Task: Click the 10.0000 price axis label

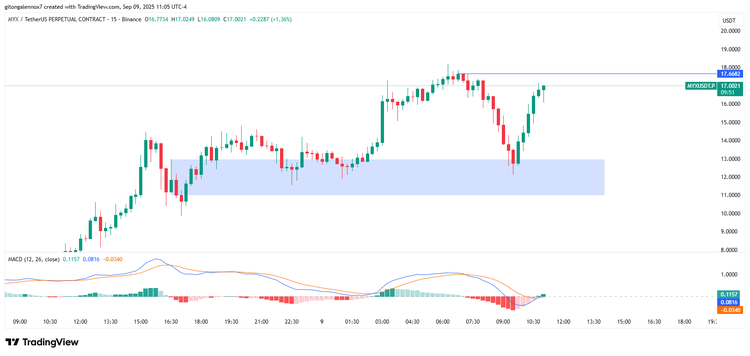Action: click(731, 214)
